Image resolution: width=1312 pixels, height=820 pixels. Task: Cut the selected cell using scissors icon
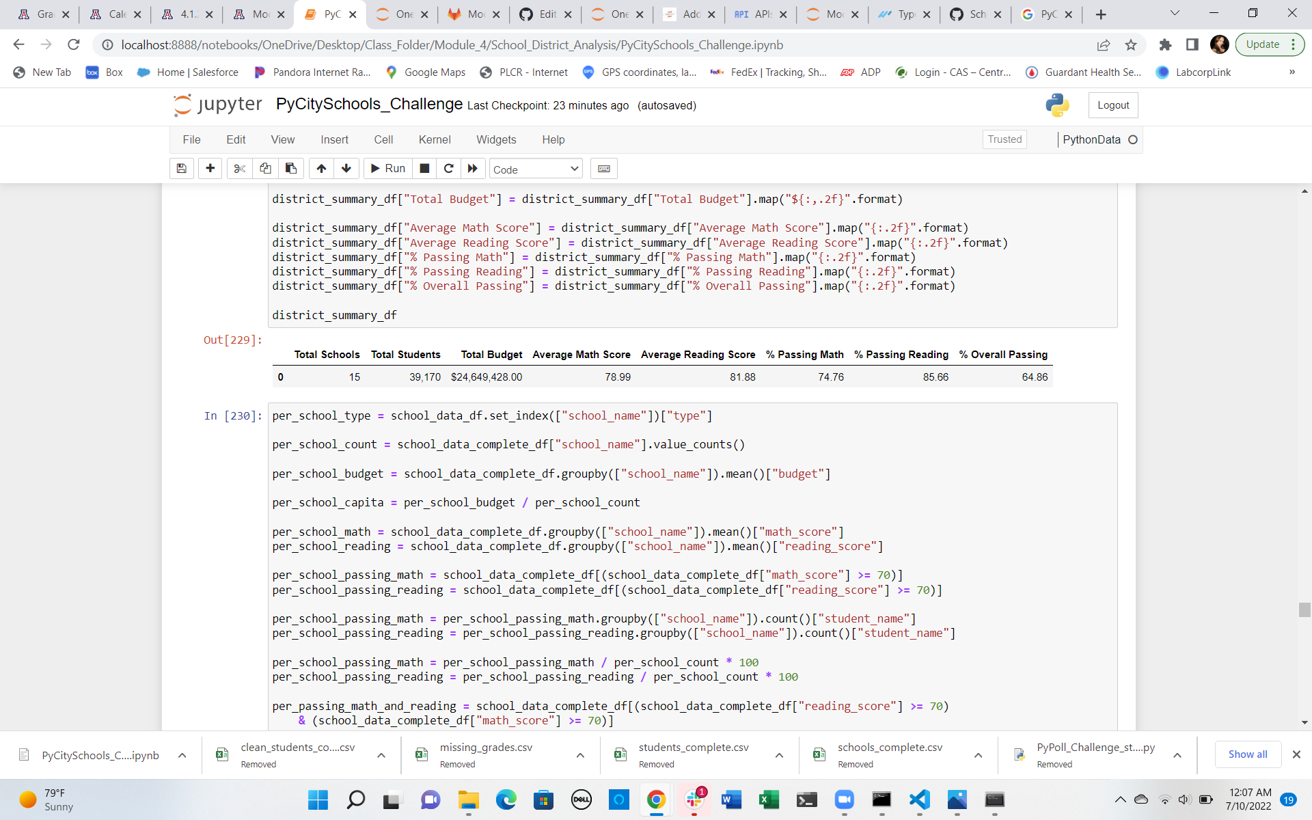(x=239, y=169)
